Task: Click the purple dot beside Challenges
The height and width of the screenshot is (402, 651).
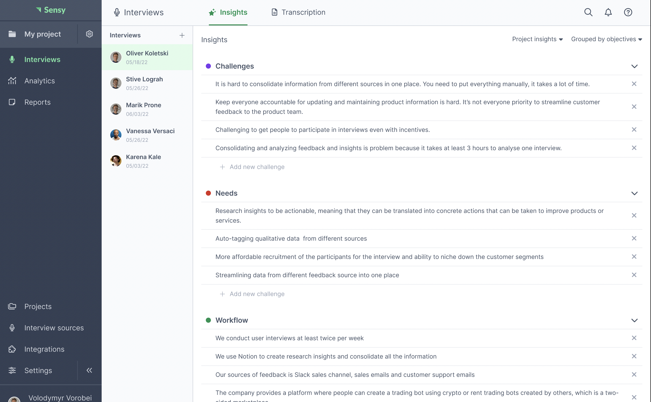Action: click(x=208, y=66)
